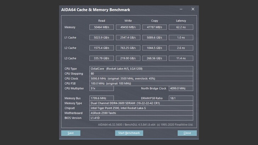This screenshot has width=258, height=145.
Task: Select the Memory Latency value box
Action: coord(181,27)
